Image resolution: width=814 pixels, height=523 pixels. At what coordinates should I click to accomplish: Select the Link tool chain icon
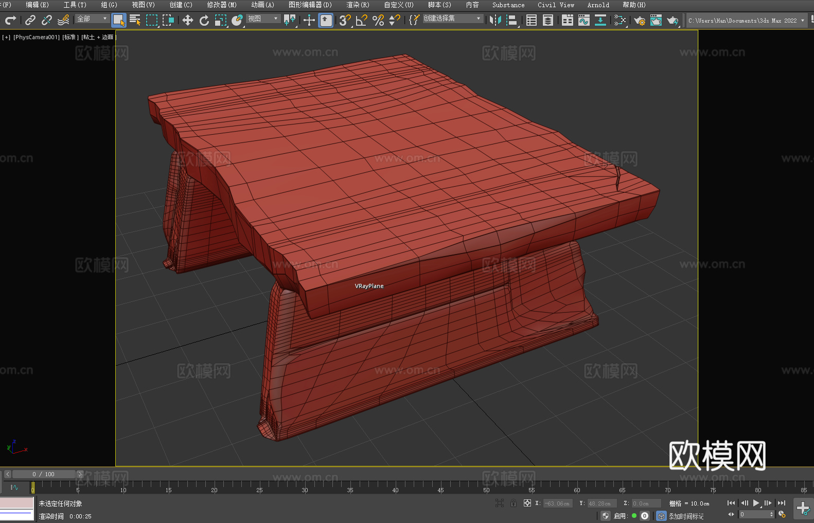(x=30, y=20)
